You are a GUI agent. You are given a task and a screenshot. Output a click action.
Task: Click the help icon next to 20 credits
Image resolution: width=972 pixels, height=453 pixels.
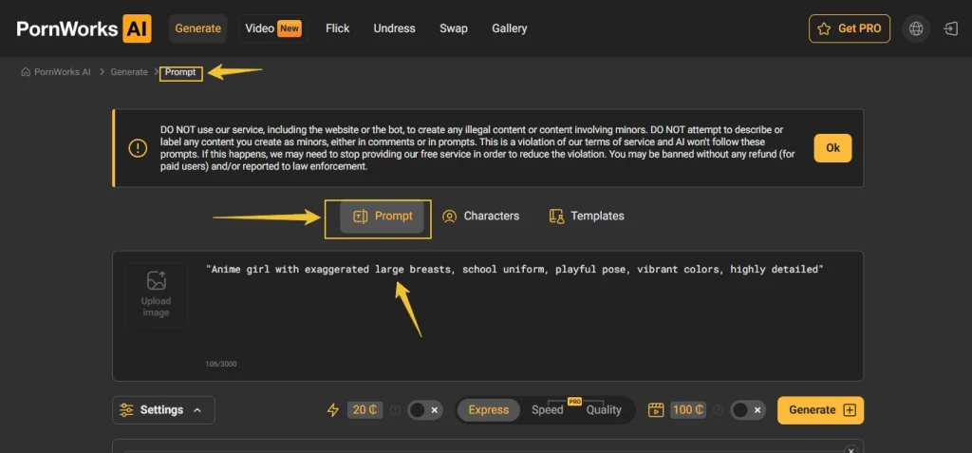click(x=395, y=410)
